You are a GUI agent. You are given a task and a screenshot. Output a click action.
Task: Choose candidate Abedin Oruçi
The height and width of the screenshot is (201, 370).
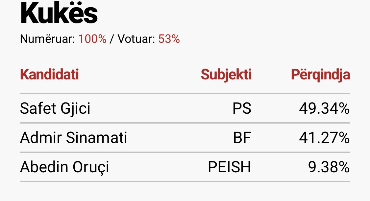click(64, 167)
